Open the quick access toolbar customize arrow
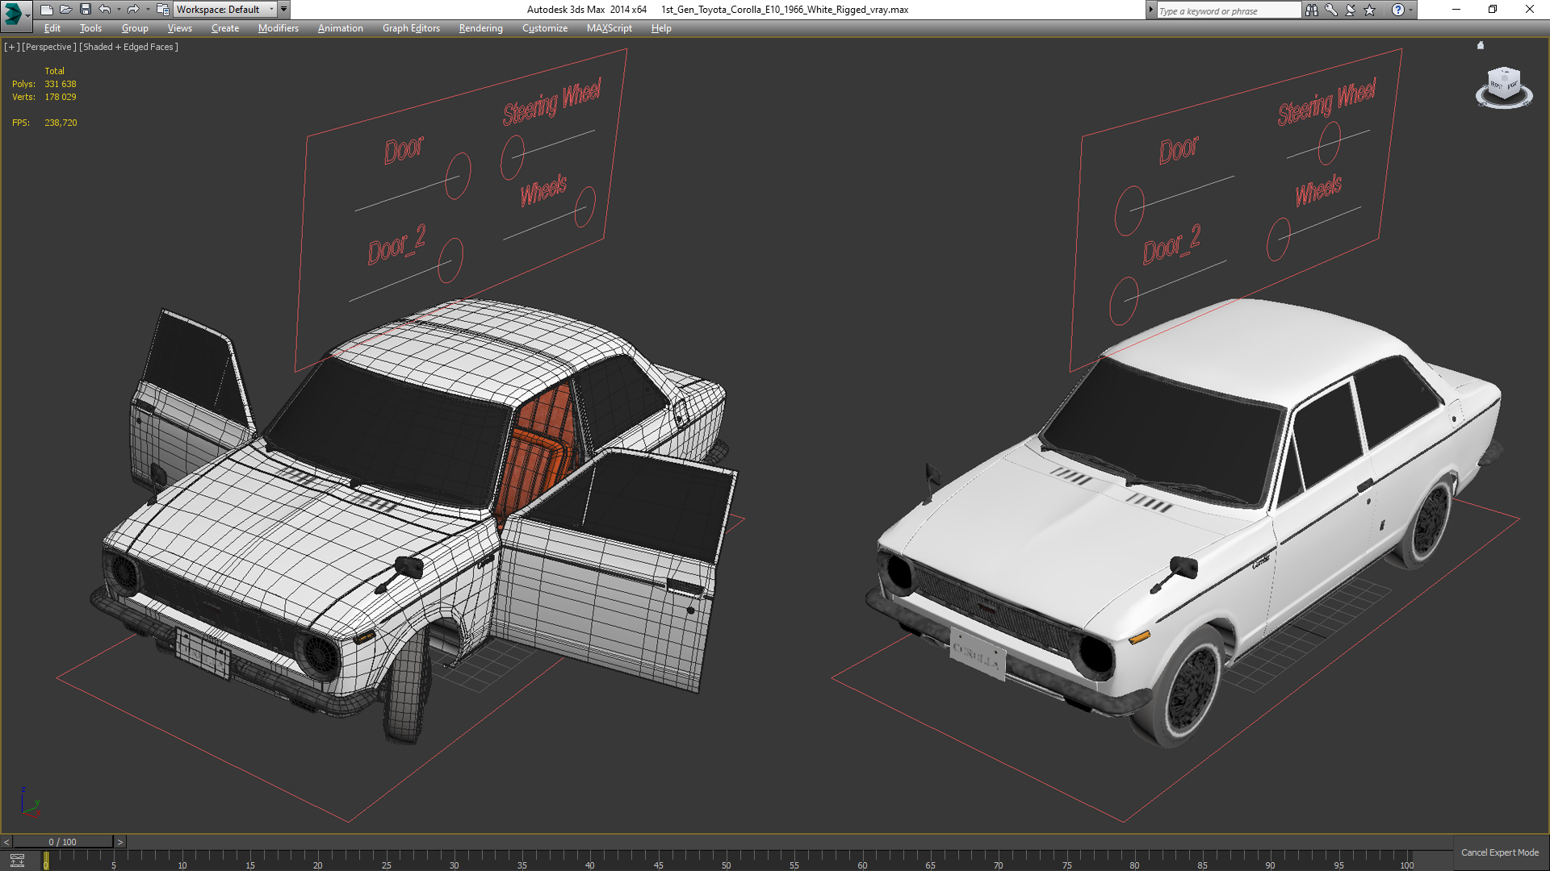The height and width of the screenshot is (871, 1550). (x=283, y=10)
